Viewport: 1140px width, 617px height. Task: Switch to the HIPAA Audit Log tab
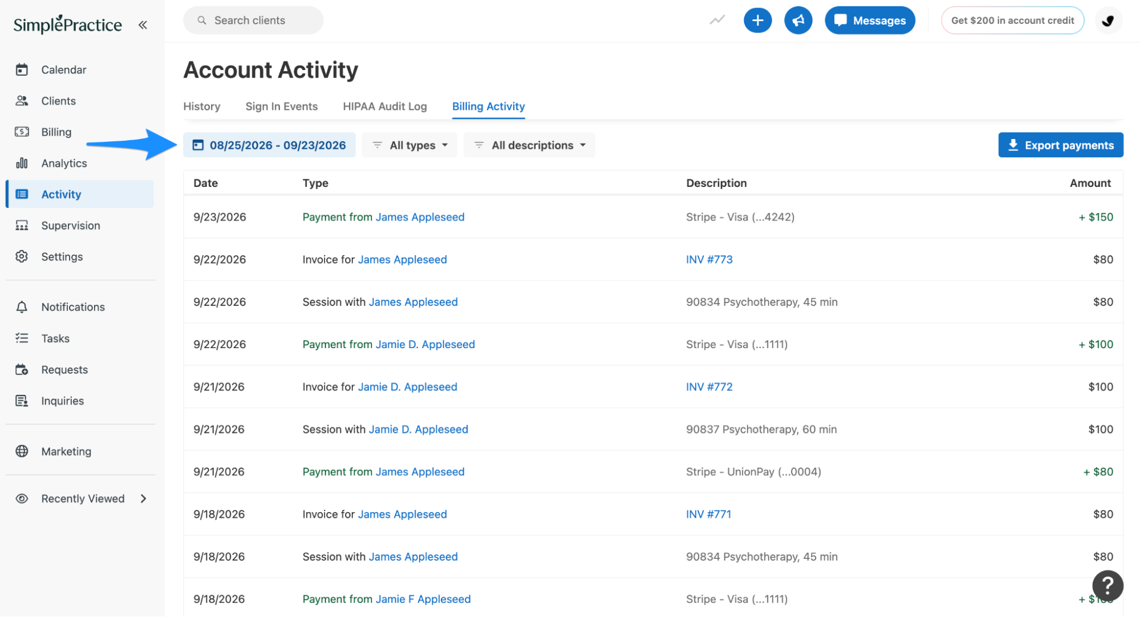(x=385, y=107)
